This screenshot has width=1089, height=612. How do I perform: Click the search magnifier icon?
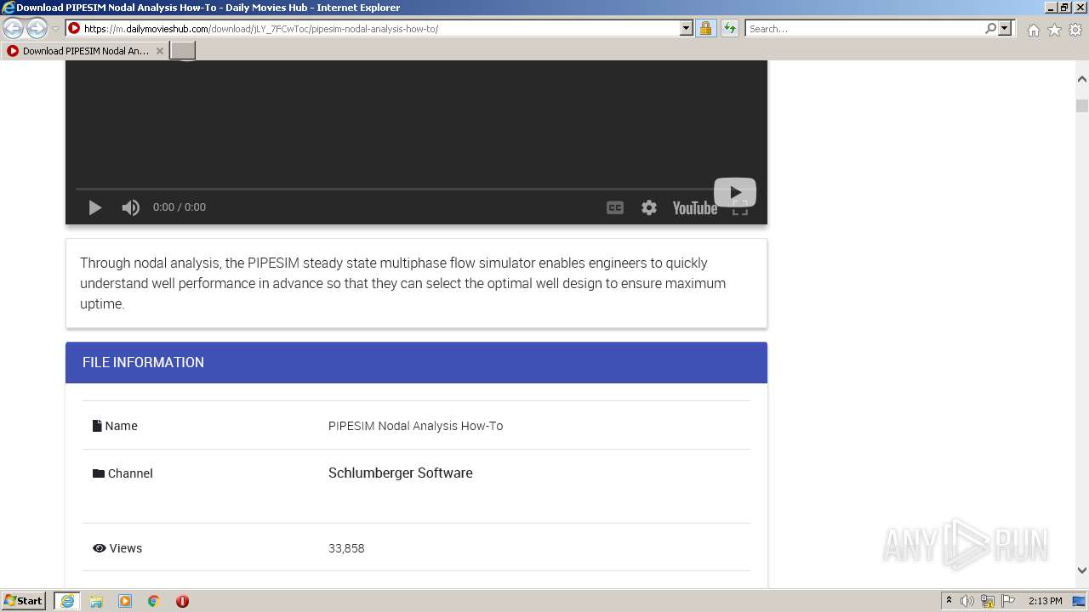[x=990, y=28]
